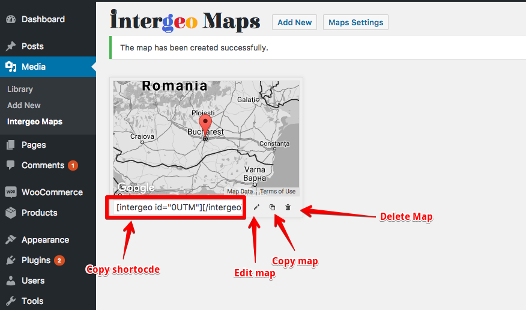Open Comments menu label
Viewport: 526px width, 310px height.
pos(43,165)
